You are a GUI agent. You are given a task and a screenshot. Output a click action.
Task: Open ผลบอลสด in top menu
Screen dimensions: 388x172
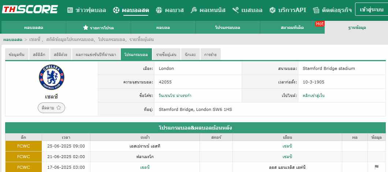(135, 10)
